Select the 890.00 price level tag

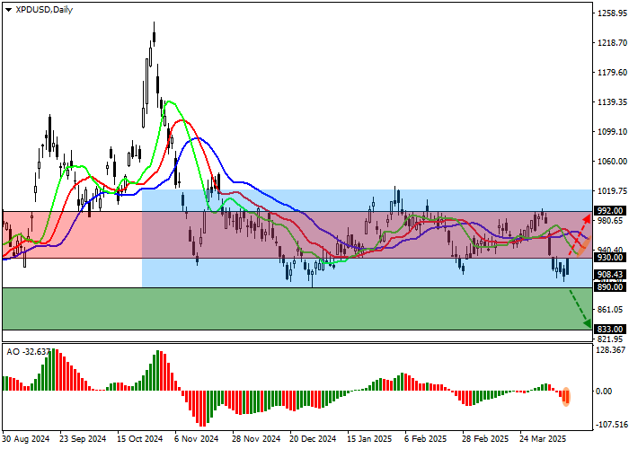pos(610,287)
